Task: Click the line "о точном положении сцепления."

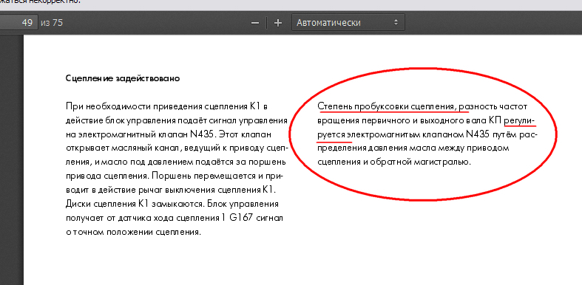Action: click(133, 233)
